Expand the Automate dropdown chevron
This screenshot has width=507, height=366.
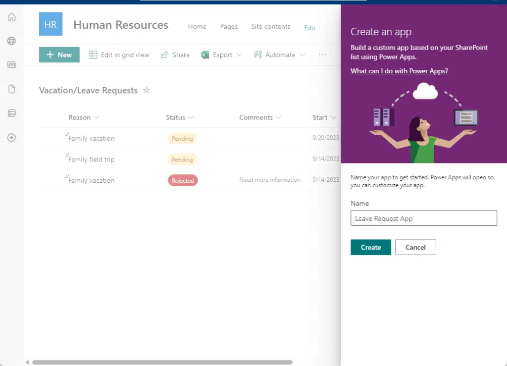tap(302, 55)
